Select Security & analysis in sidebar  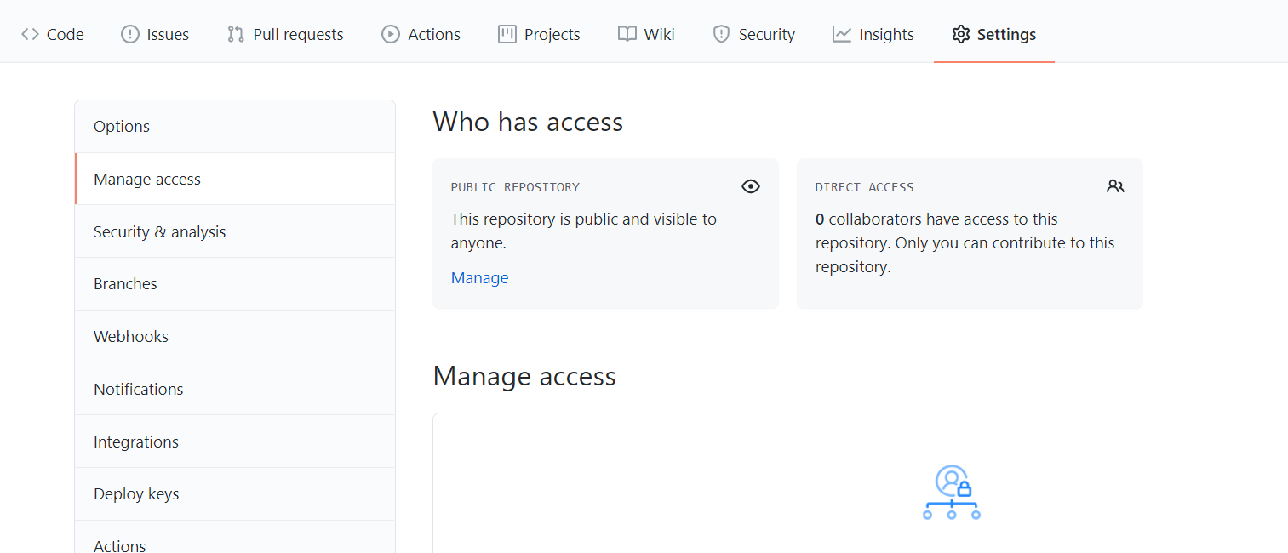click(160, 231)
